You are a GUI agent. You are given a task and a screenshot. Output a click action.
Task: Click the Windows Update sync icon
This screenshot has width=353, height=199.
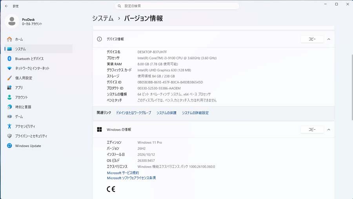pyautogui.click(x=9, y=145)
